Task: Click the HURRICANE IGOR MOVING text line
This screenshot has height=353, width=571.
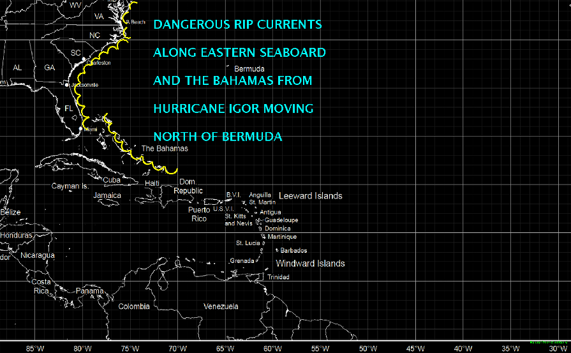Action: pyautogui.click(x=233, y=109)
